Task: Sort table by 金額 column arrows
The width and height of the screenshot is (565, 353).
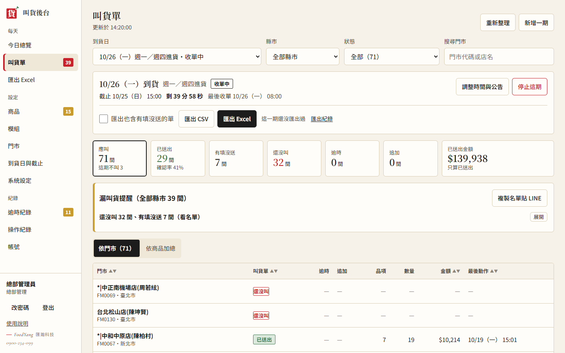Action: tap(456, 271)
